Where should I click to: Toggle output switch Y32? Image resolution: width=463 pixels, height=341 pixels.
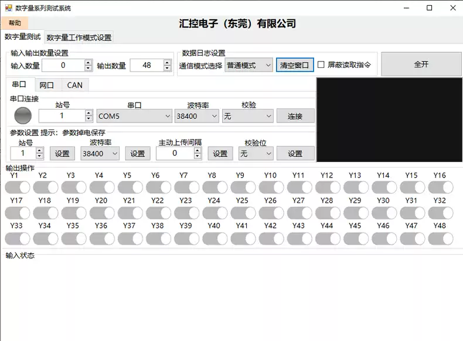tap(441, 213)
